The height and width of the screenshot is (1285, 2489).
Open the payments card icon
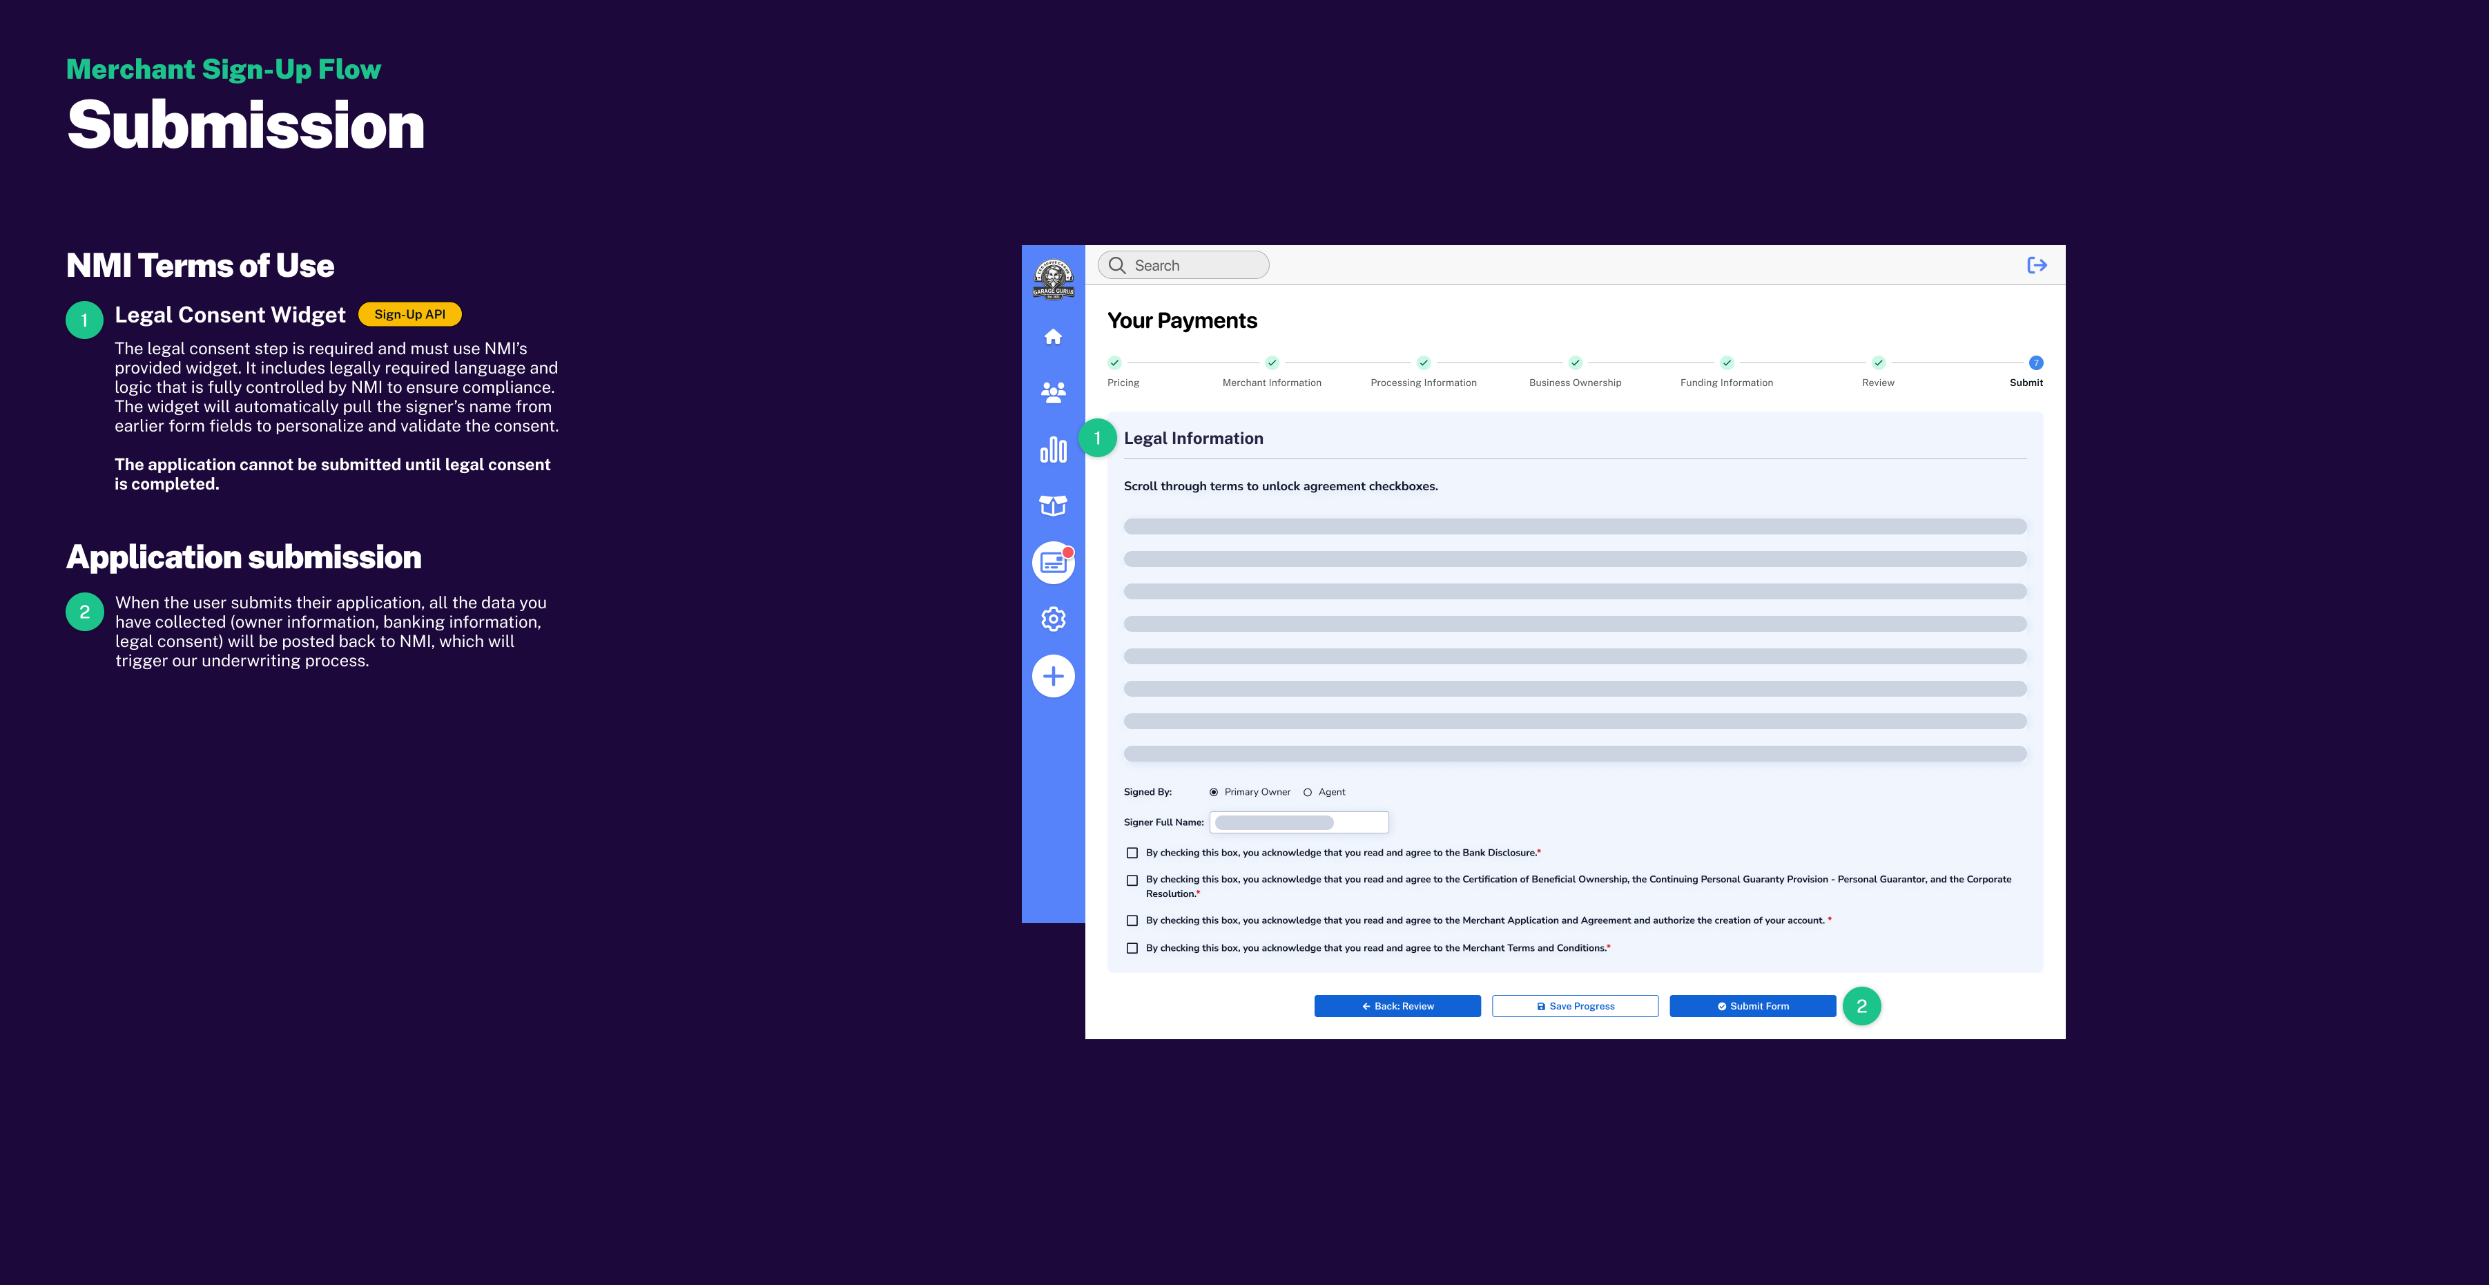(x=1053, y=562)
